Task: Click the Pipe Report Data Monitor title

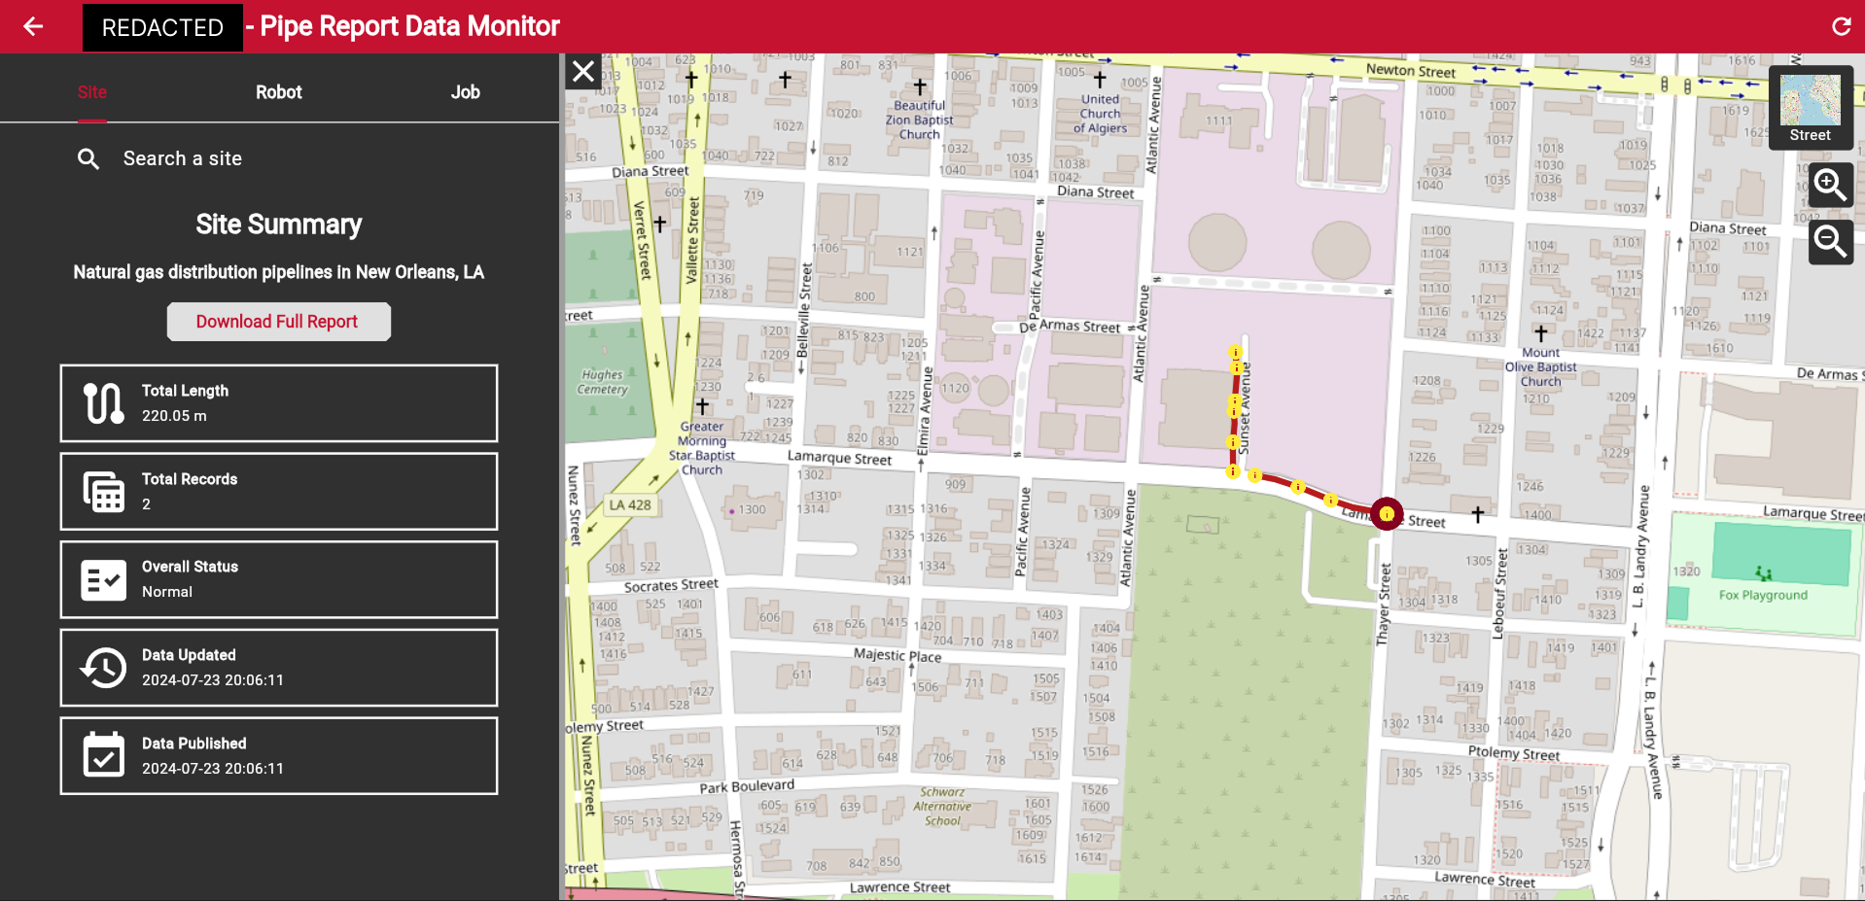Action: tap(409, 26)
